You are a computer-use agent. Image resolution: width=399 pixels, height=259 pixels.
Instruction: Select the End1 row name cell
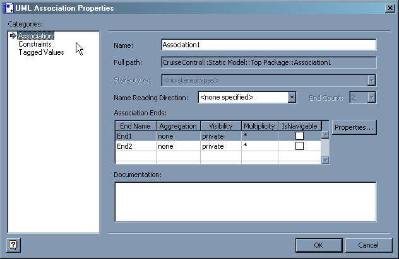click(135, 135)
